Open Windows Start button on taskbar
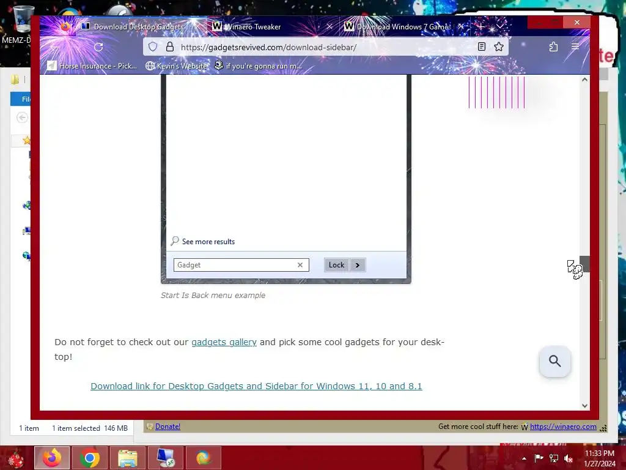This screenshot has width=626, height=470. click(16, 458)
